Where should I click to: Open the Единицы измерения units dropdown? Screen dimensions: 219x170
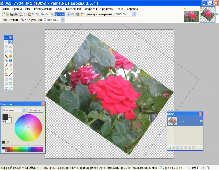click(134, 14)
